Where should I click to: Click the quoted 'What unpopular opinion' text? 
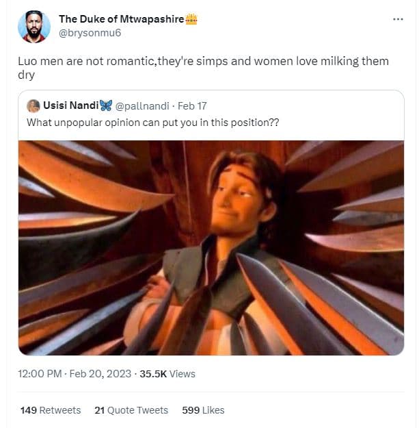pyautogui.click(x=152, y=123)
